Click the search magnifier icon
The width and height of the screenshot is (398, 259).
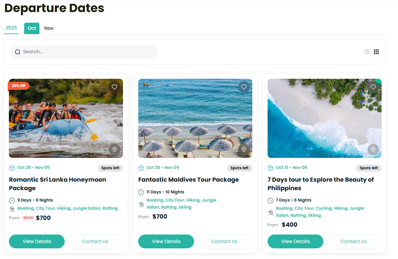coord(18,52)
